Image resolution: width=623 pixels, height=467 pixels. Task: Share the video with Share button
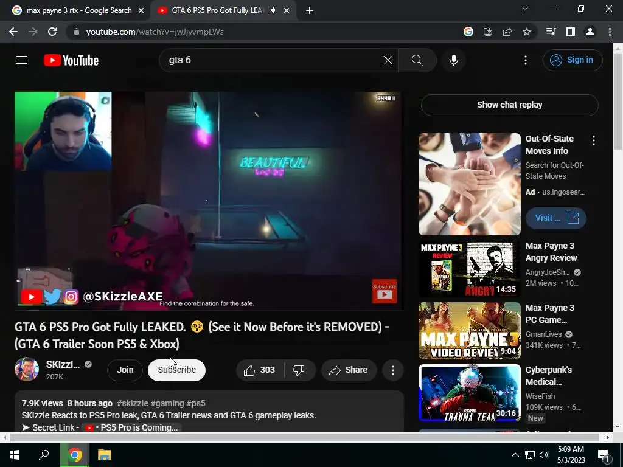coord(349,370)
